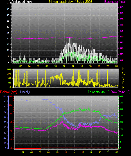Click the green 35 temperature axis label
This screenshot has width=131, height=156.
[x=121, y=103]
